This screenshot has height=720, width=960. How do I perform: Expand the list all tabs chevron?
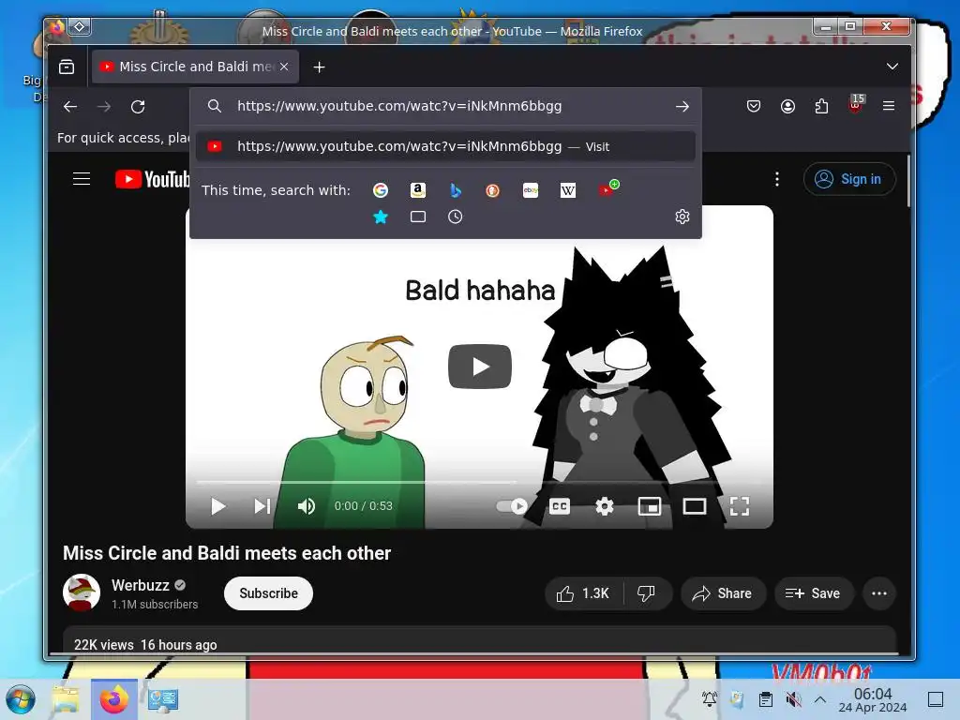[892, 67]
